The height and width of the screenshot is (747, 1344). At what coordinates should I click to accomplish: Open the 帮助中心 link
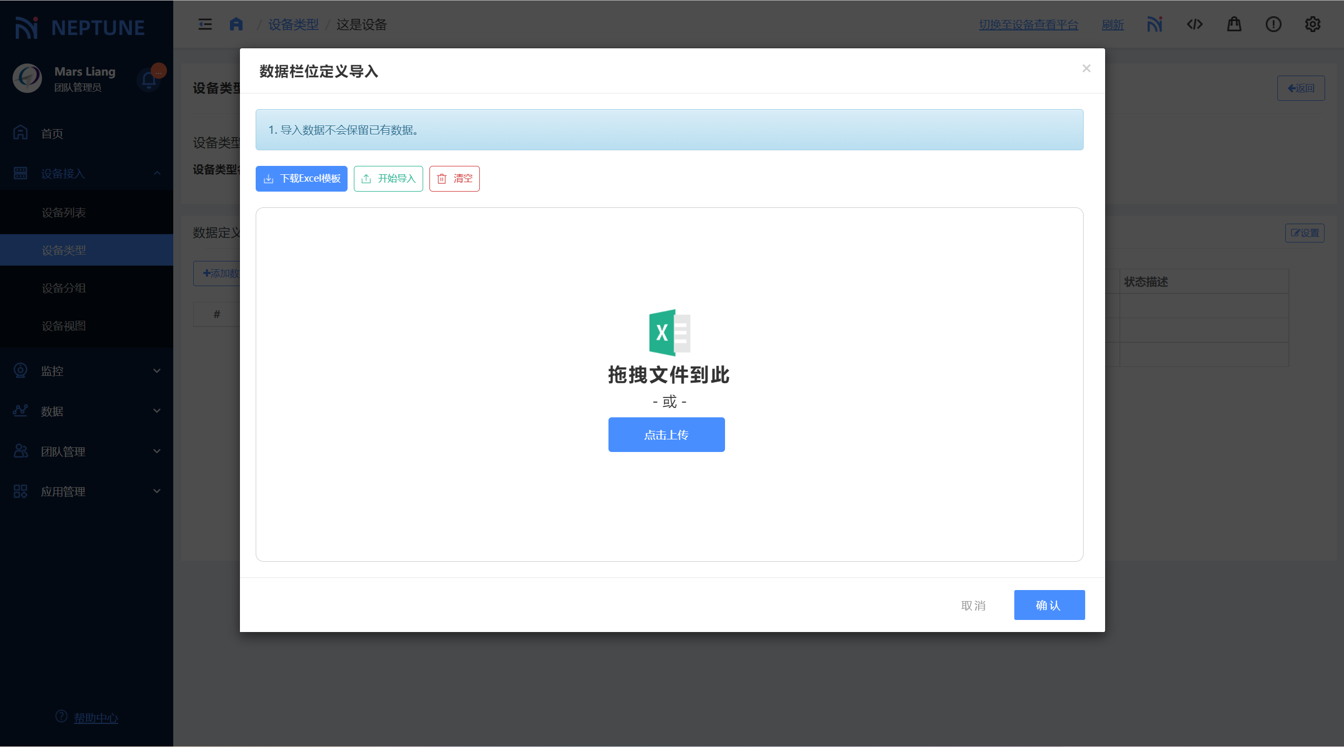96,718
